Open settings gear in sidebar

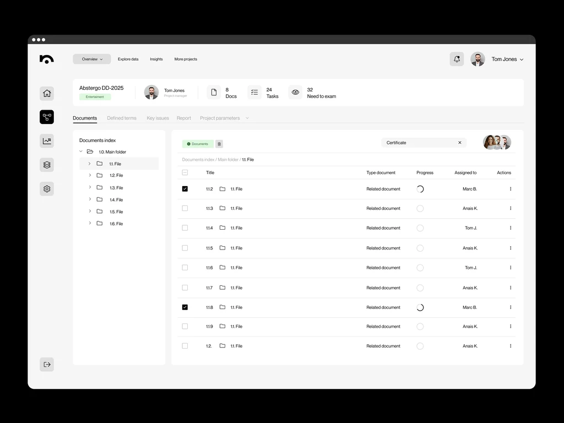click(47, 189)
